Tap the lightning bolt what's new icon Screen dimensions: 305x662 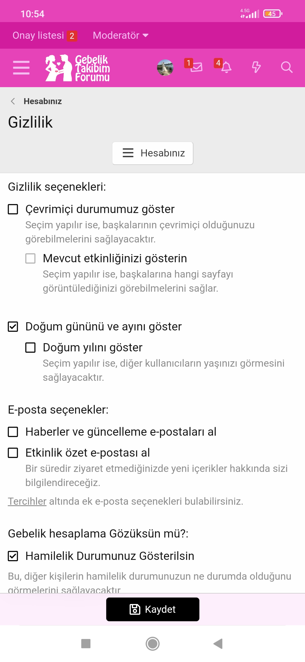(x=256, y=67)
